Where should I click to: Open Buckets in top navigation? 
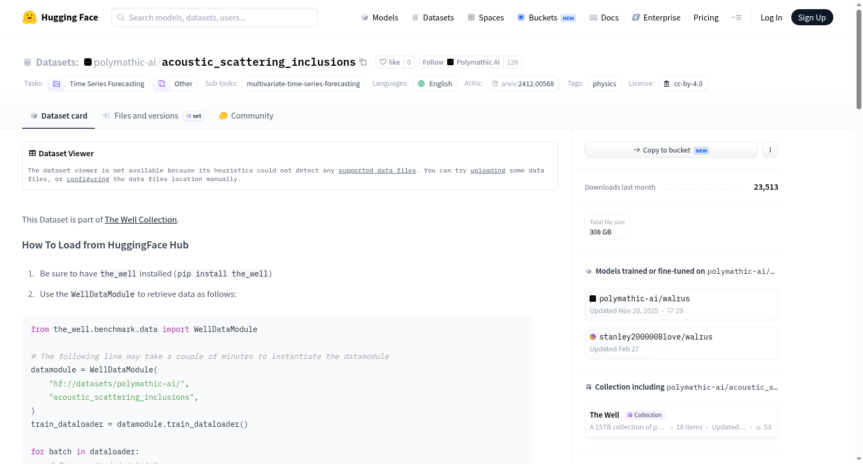point(546,18)
